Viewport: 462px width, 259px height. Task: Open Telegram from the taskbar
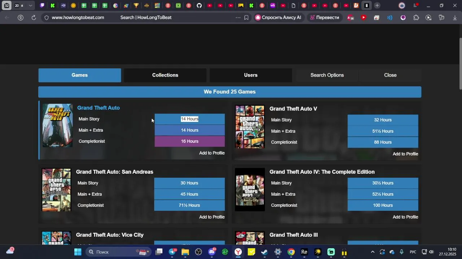point(172,252)
